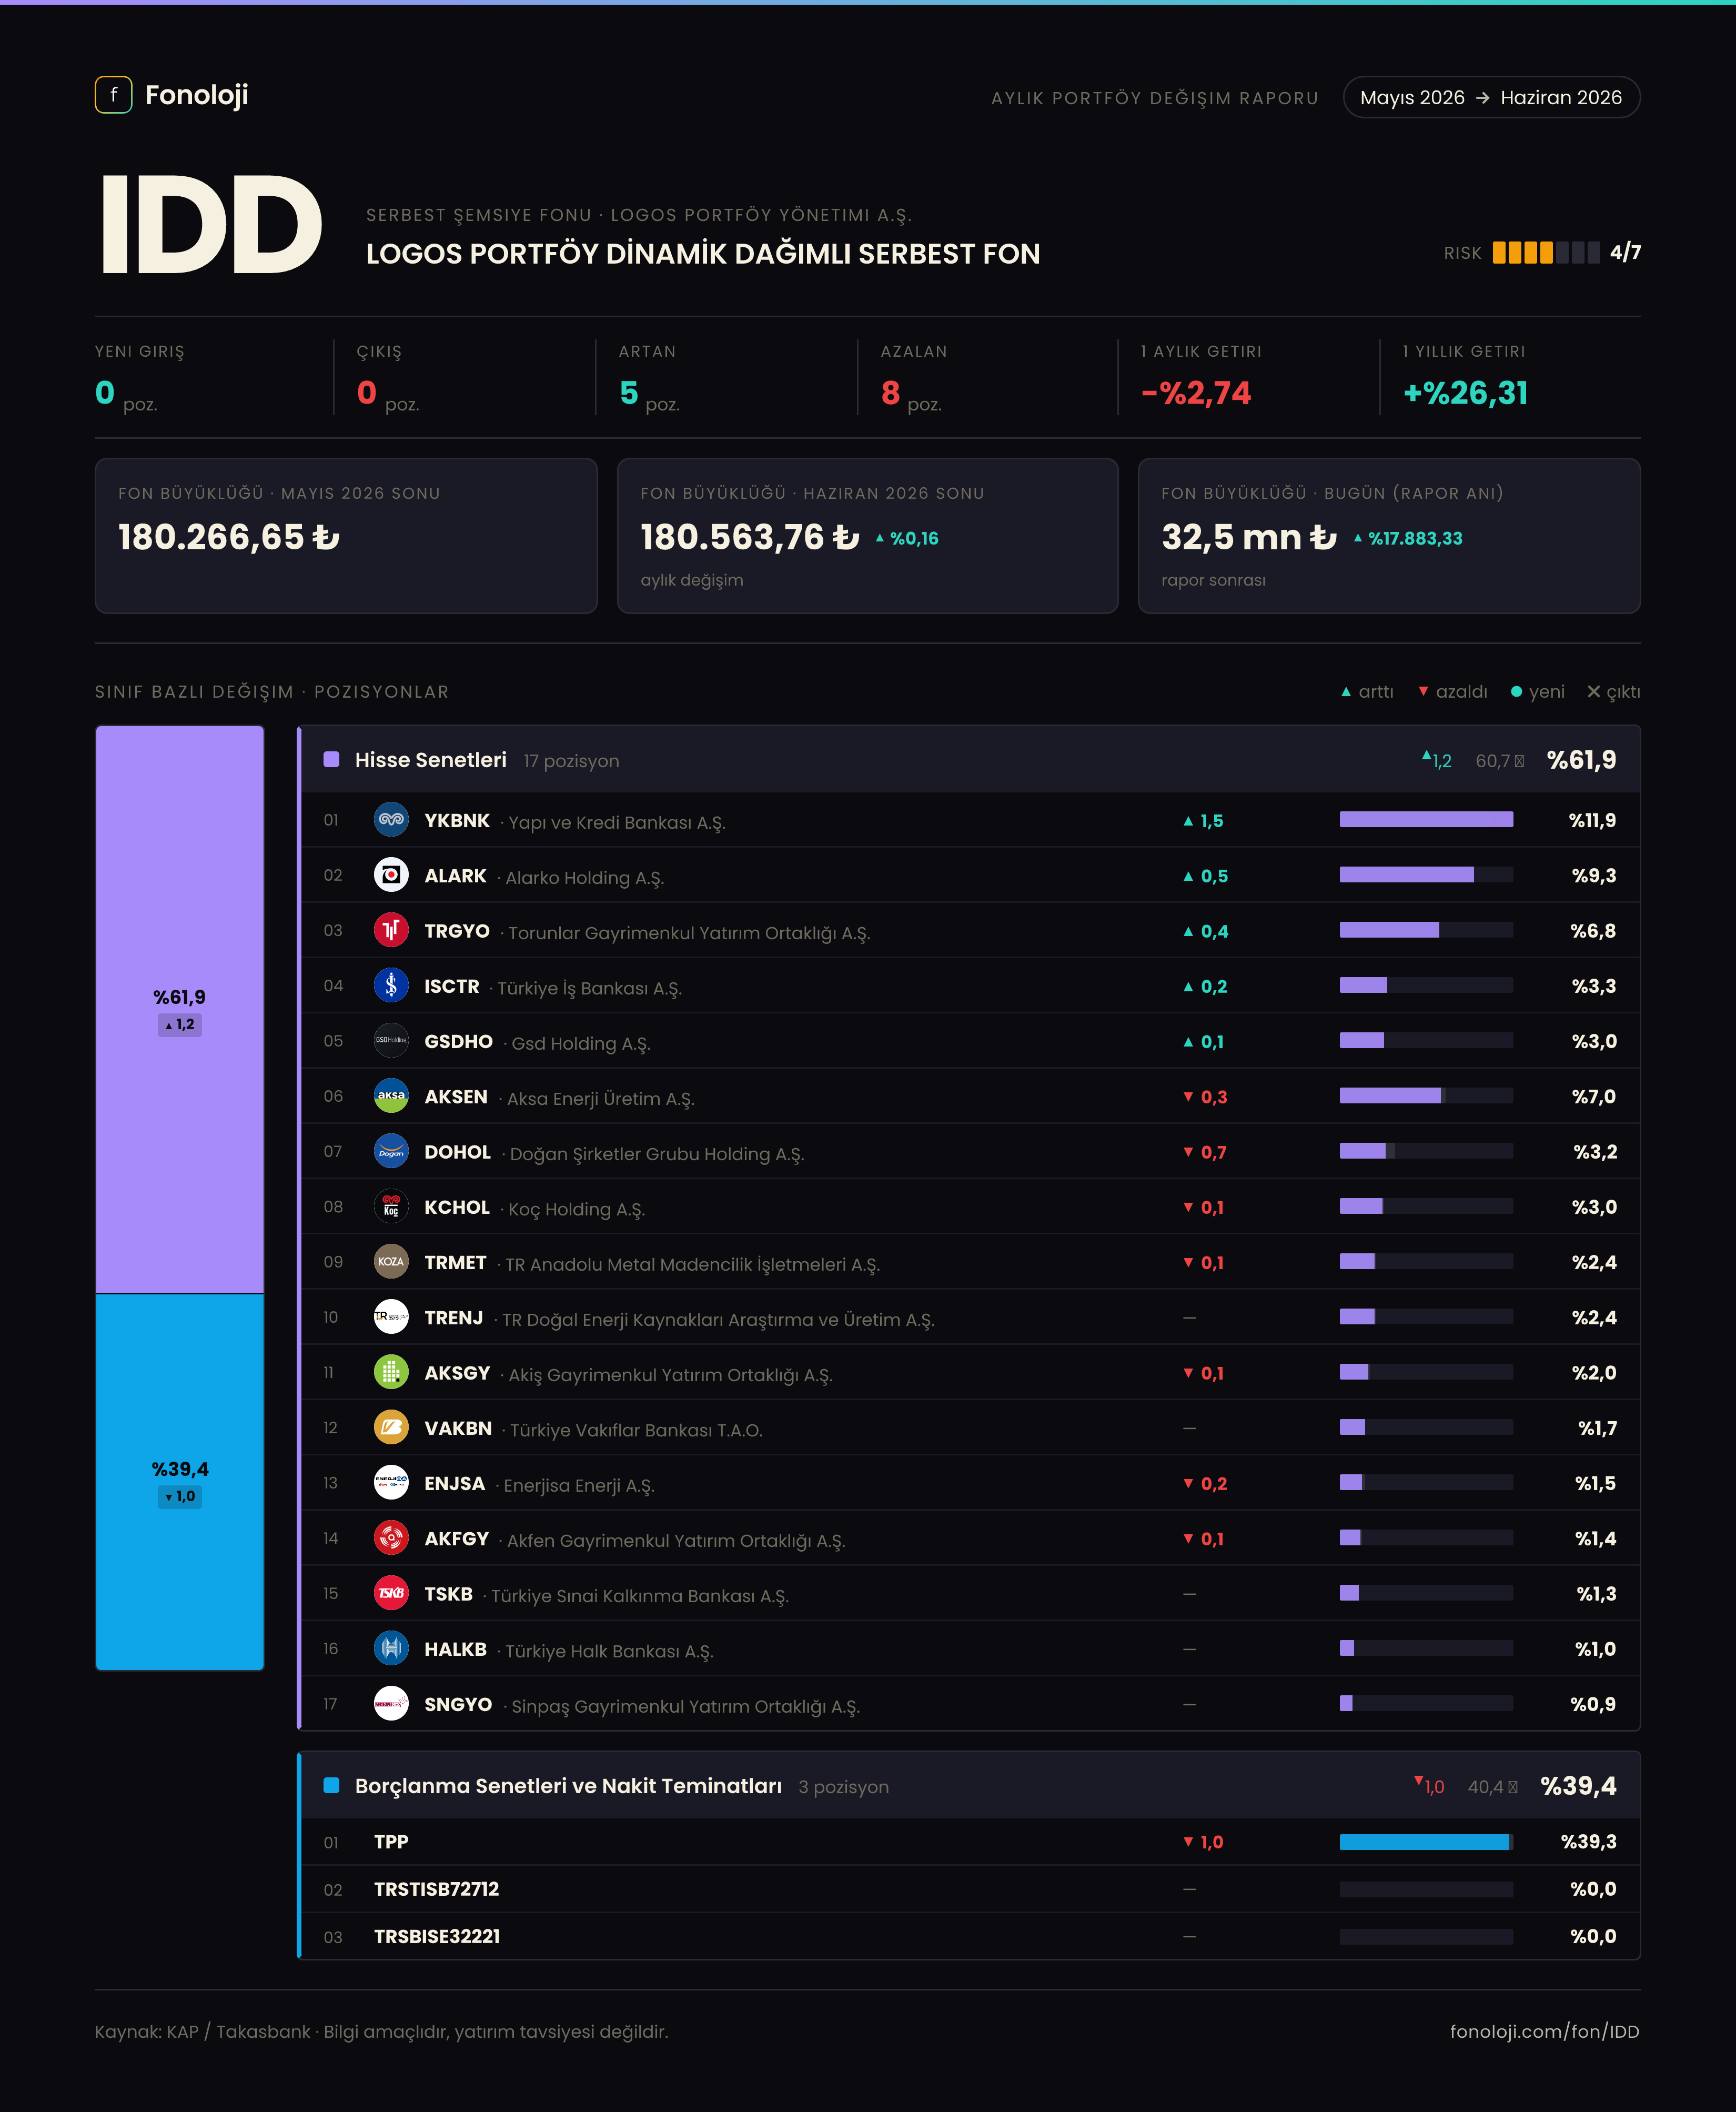Click the DOHOL company logo
1736x2112 pixels.
[x=391, y=1151]
